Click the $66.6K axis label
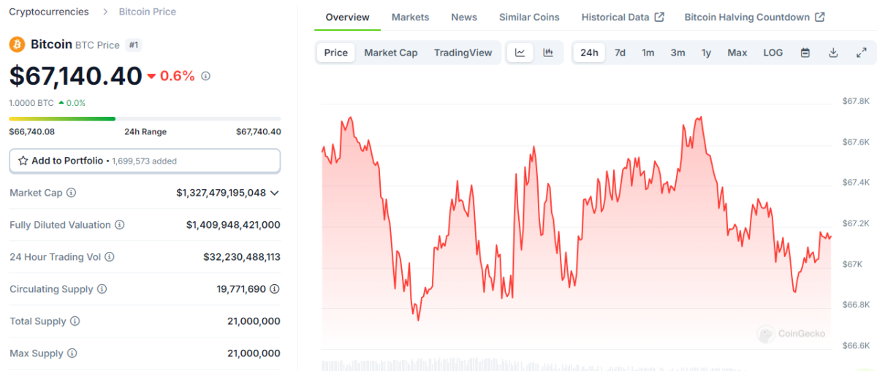Image resolution: width=877 pixels, height=371 pixels. click(856, 345)
